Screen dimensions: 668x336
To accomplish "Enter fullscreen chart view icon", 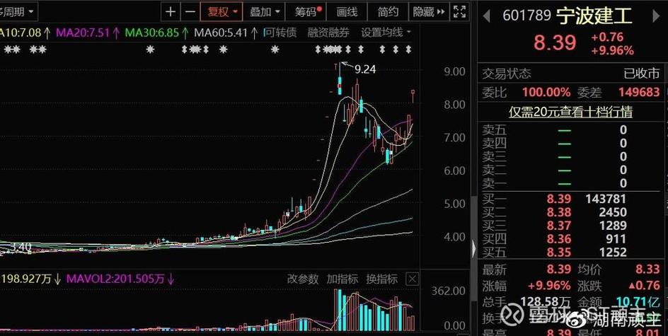I will coord(459,12).
